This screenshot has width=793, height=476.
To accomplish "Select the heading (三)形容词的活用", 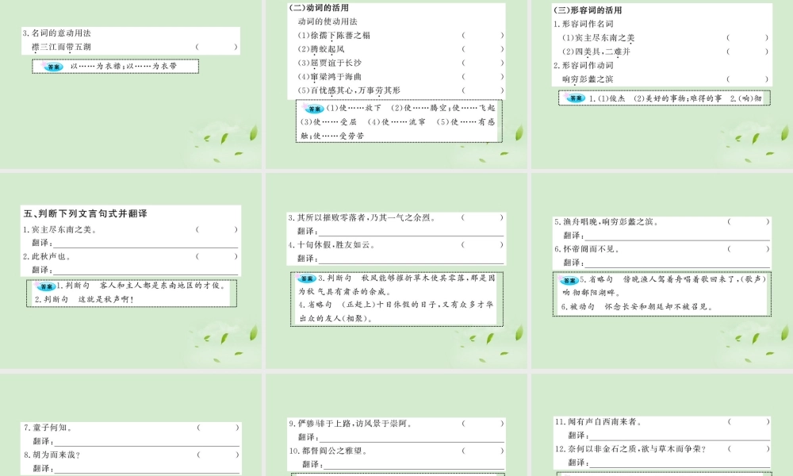I will pyautogui.click(x=588, y=10).
